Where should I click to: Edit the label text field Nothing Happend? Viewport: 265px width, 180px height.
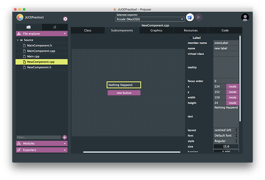226,116
